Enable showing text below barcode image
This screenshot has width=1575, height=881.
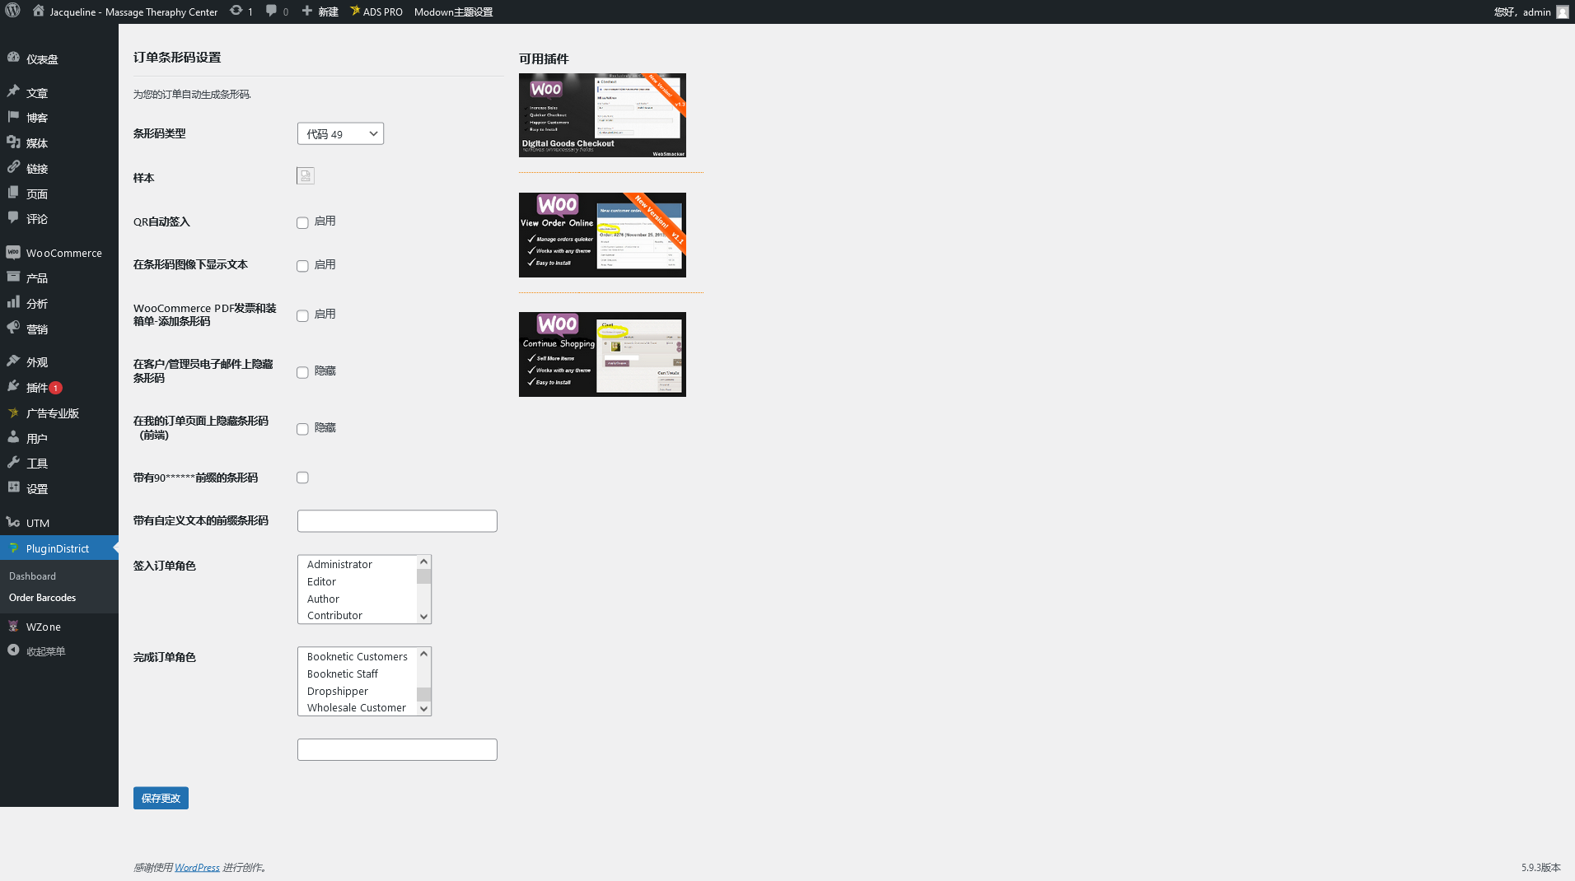[302, 266]
